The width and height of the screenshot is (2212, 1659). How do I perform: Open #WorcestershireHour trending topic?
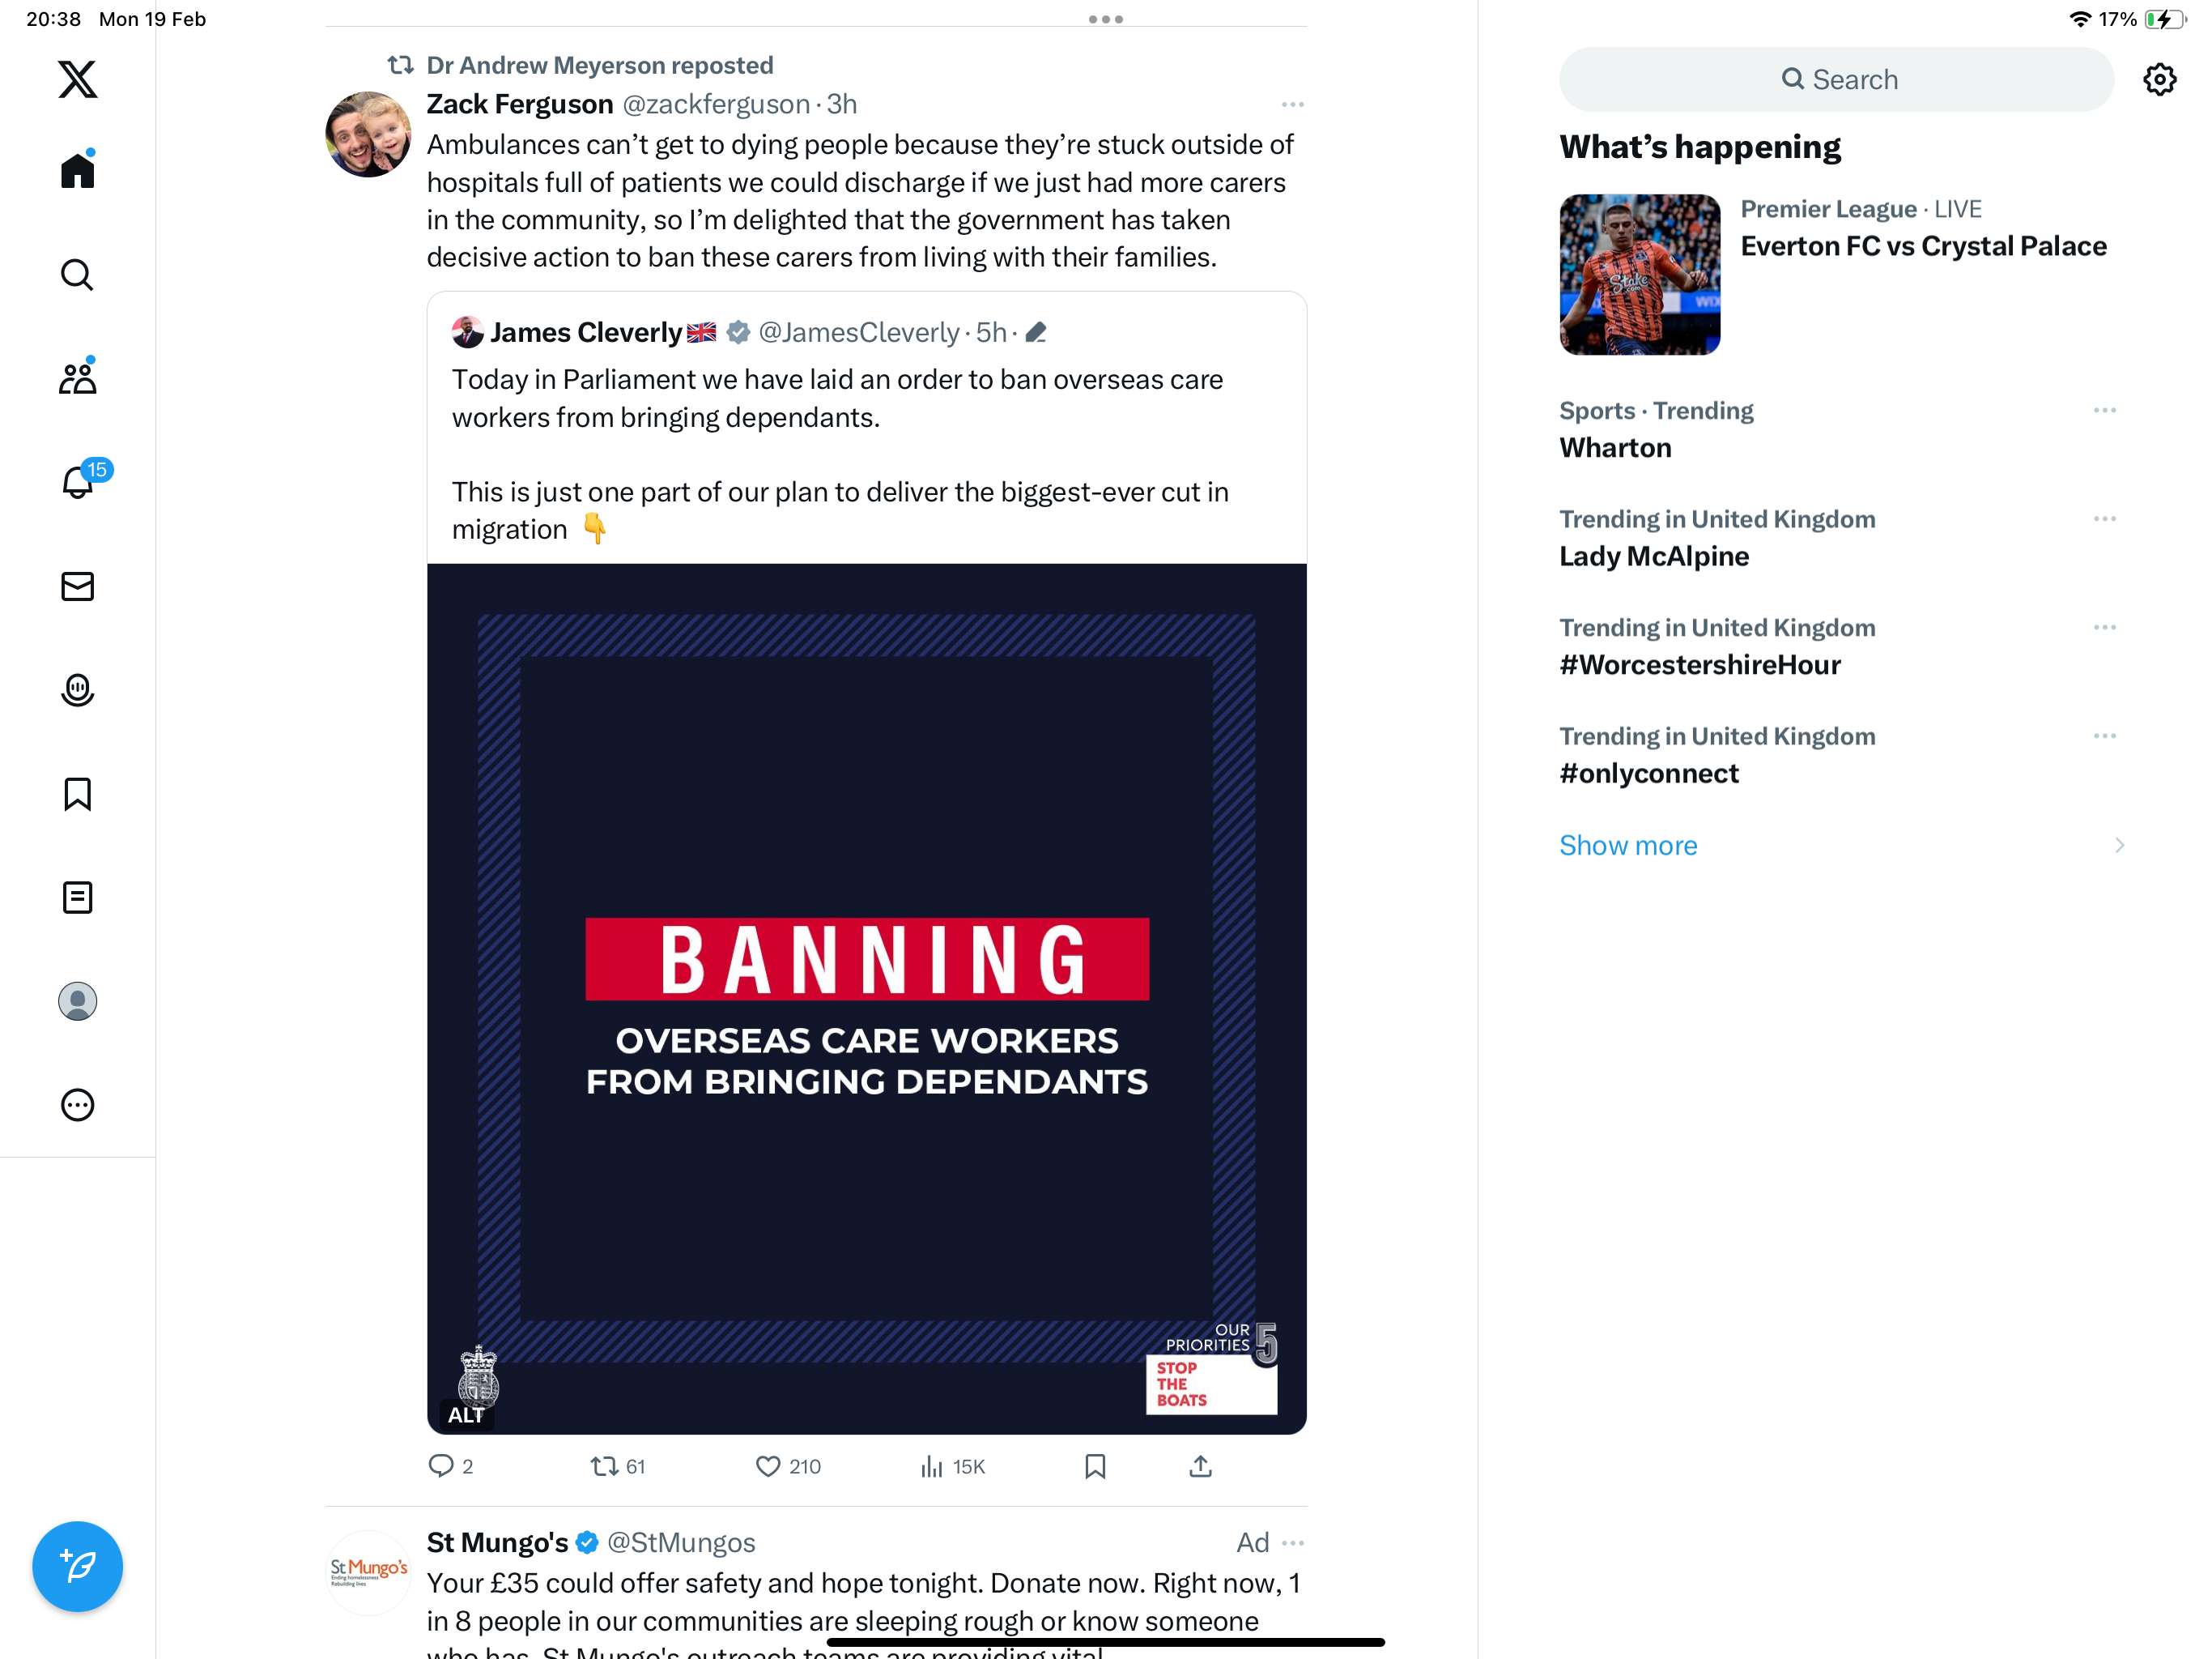(x=1699, y=664)
